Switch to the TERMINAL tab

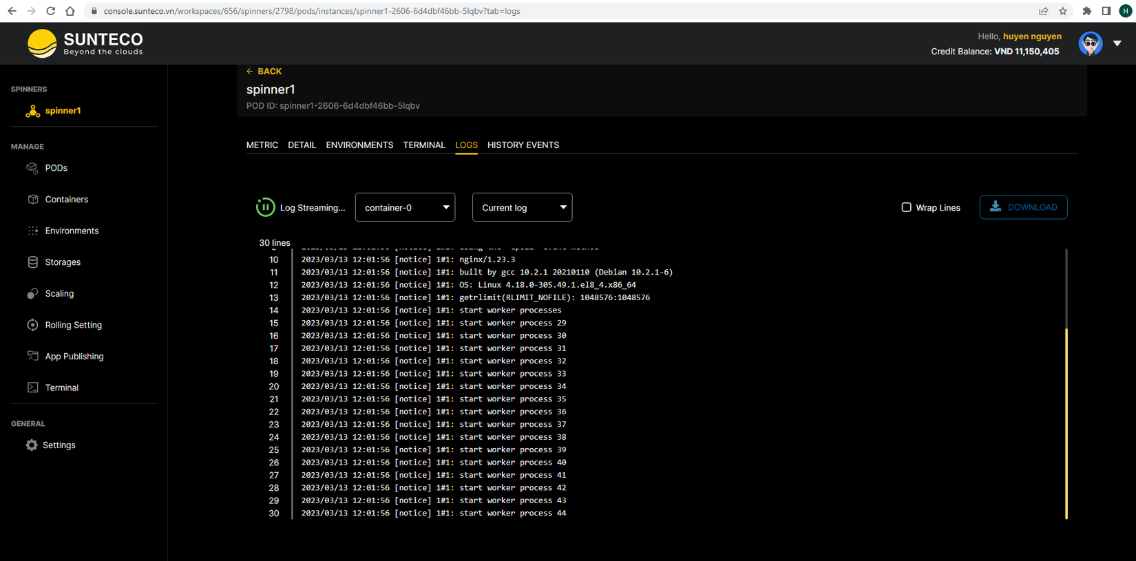(424, 145)
